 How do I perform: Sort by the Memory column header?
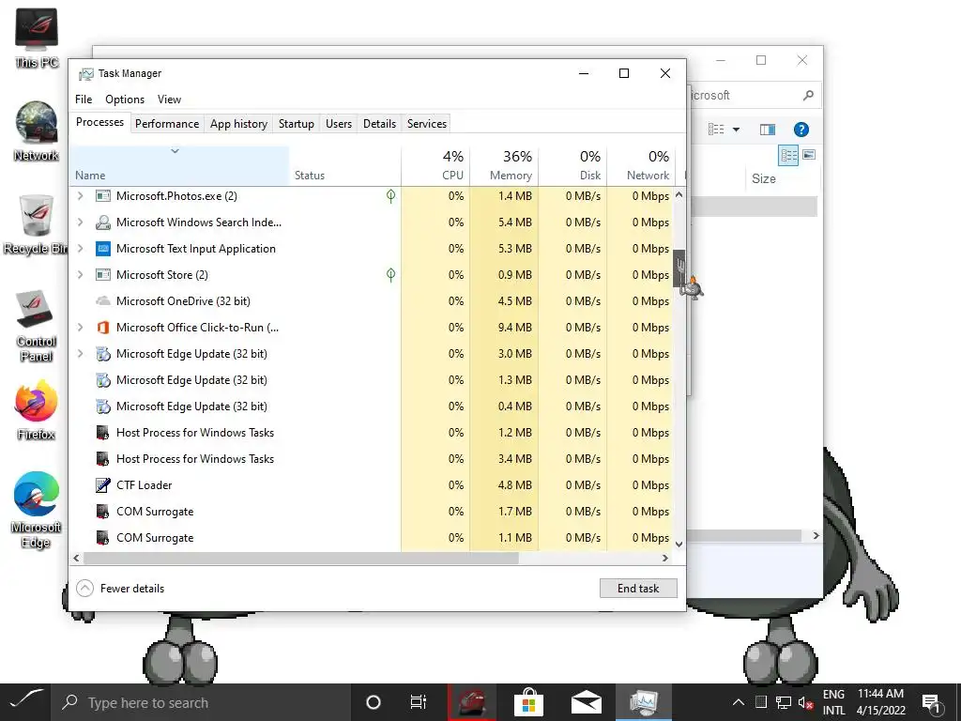(x=504, y=165)
